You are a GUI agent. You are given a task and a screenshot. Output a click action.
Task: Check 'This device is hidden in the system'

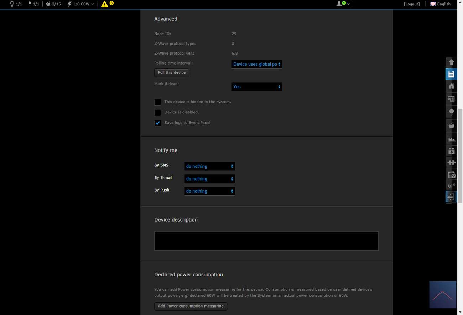157,102
